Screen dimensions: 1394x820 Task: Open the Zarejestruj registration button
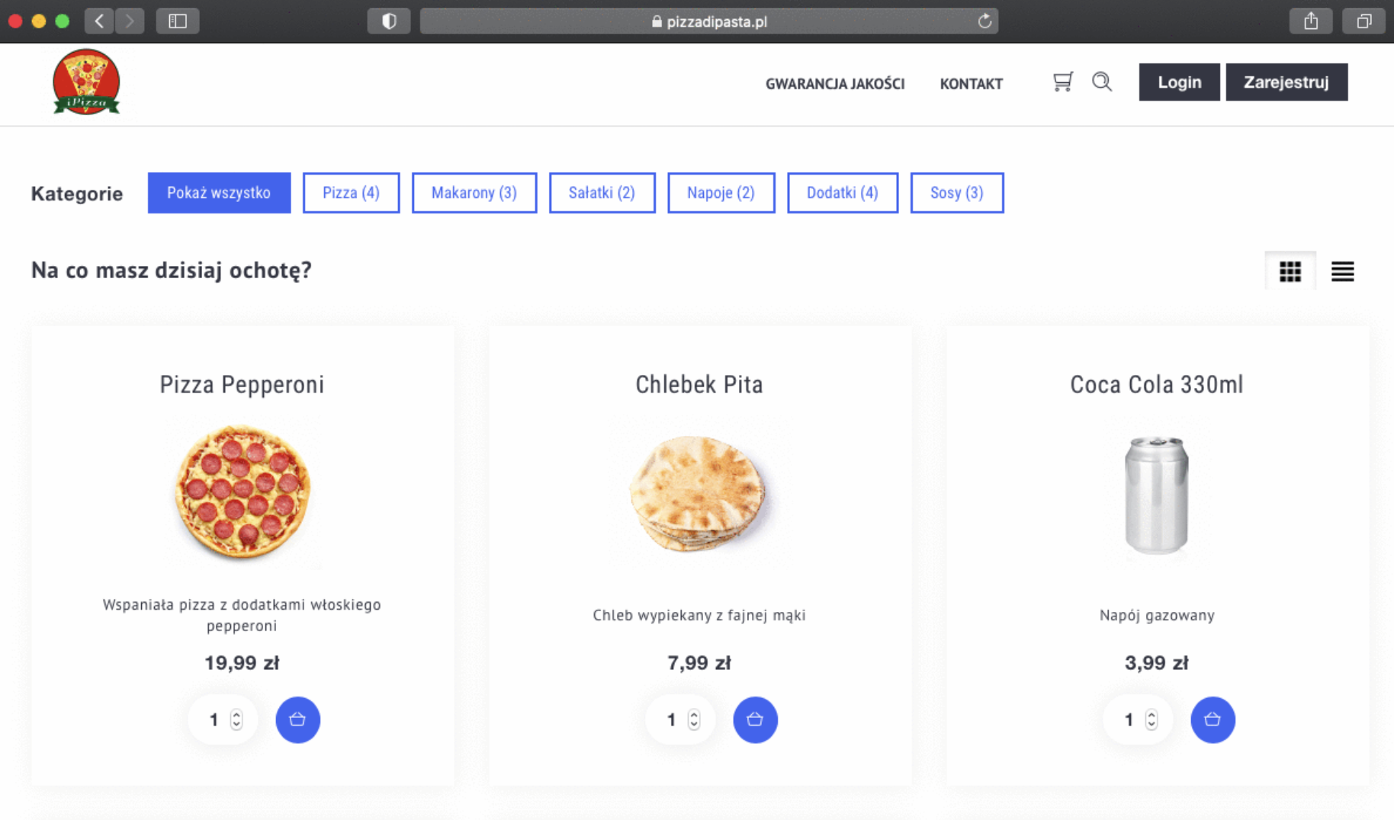point(1286,82)
